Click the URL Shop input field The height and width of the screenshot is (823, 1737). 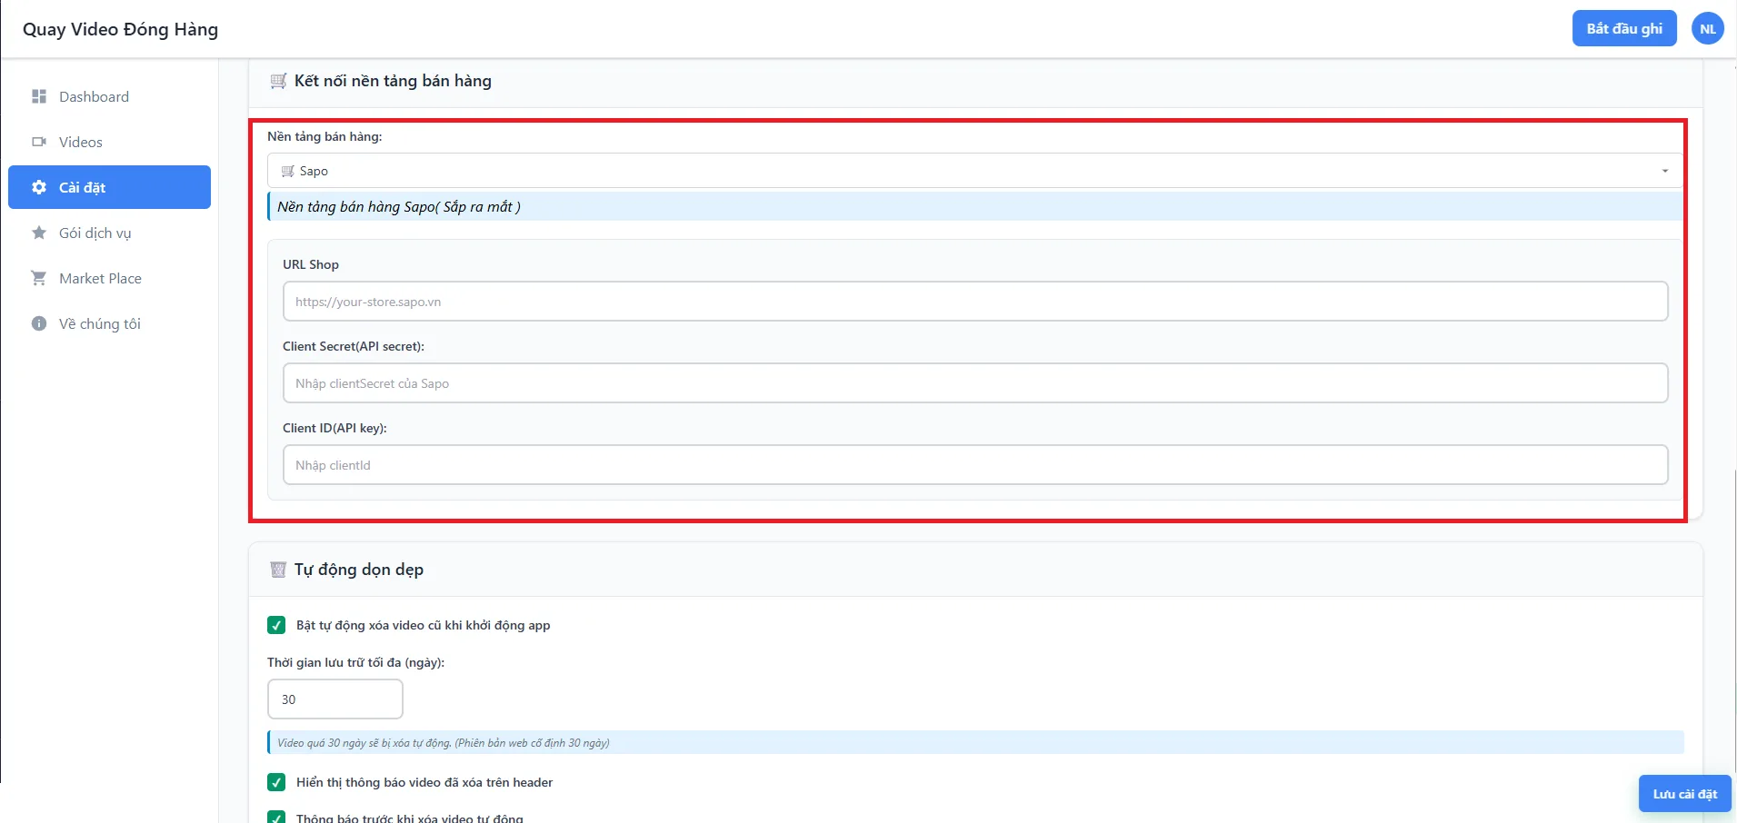(975, 302)
